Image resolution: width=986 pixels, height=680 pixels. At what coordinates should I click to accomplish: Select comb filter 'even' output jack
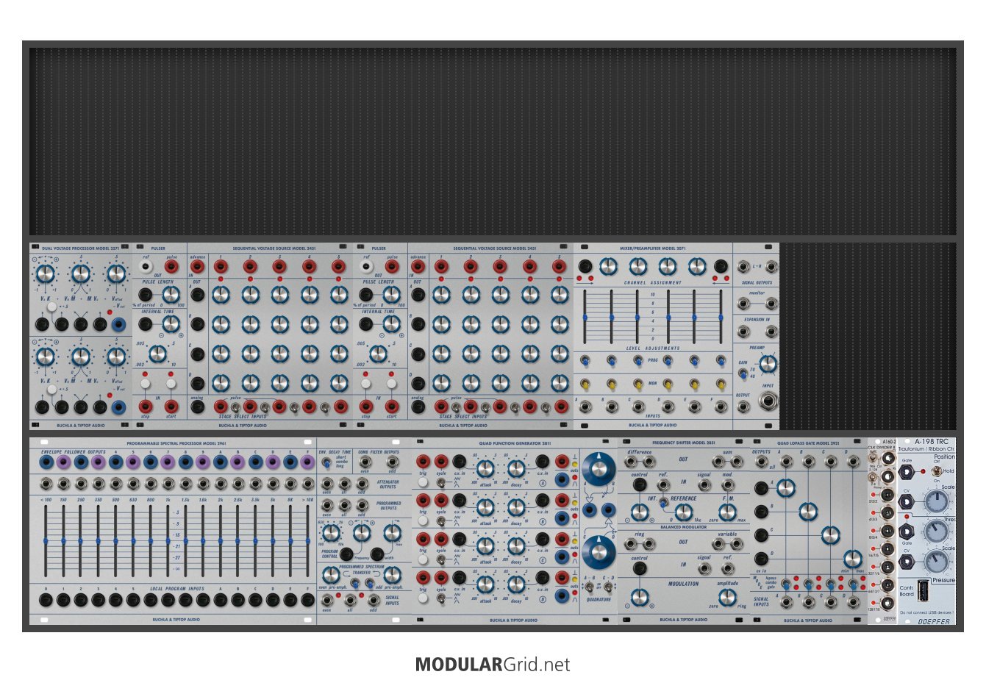point(365,462)
